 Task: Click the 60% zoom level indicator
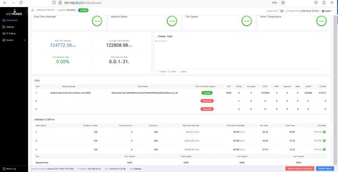tap(274, 3)
